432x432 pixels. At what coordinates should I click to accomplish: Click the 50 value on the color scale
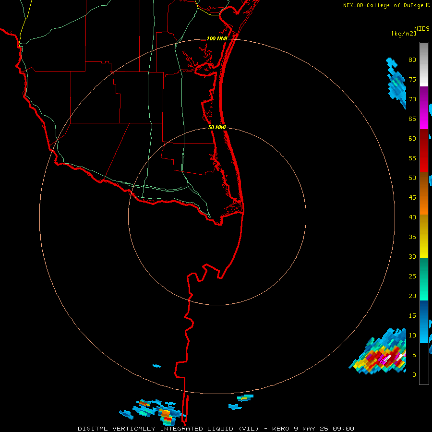(412, 178)
